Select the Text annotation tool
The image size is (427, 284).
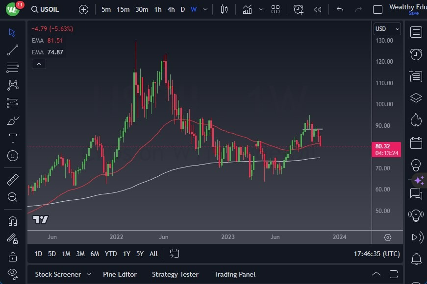12,138
